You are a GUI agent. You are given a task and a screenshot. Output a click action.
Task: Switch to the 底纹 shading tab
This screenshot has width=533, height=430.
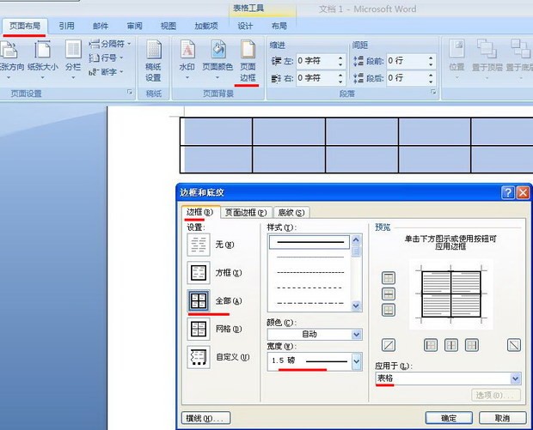(291, 213)
